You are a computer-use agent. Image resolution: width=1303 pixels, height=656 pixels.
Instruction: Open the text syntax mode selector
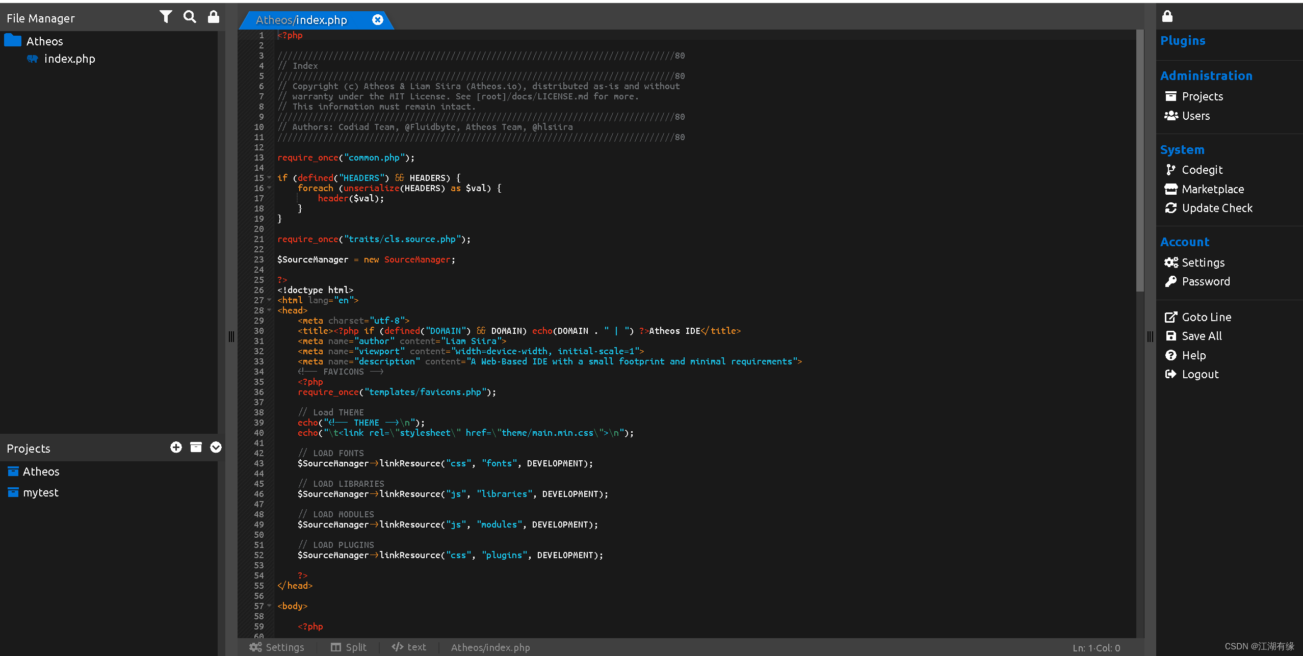coord(409,647)
